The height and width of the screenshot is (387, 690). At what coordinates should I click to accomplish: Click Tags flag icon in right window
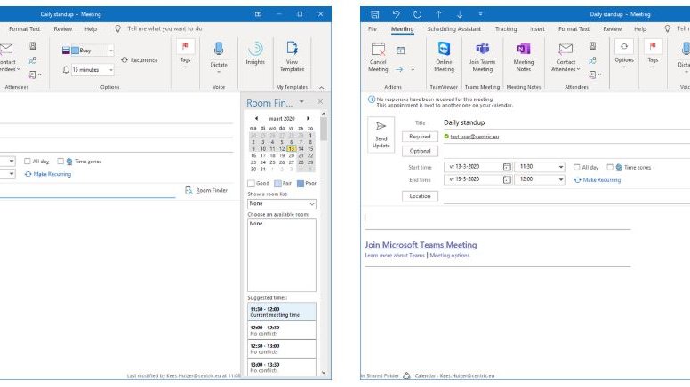point(653,45)
